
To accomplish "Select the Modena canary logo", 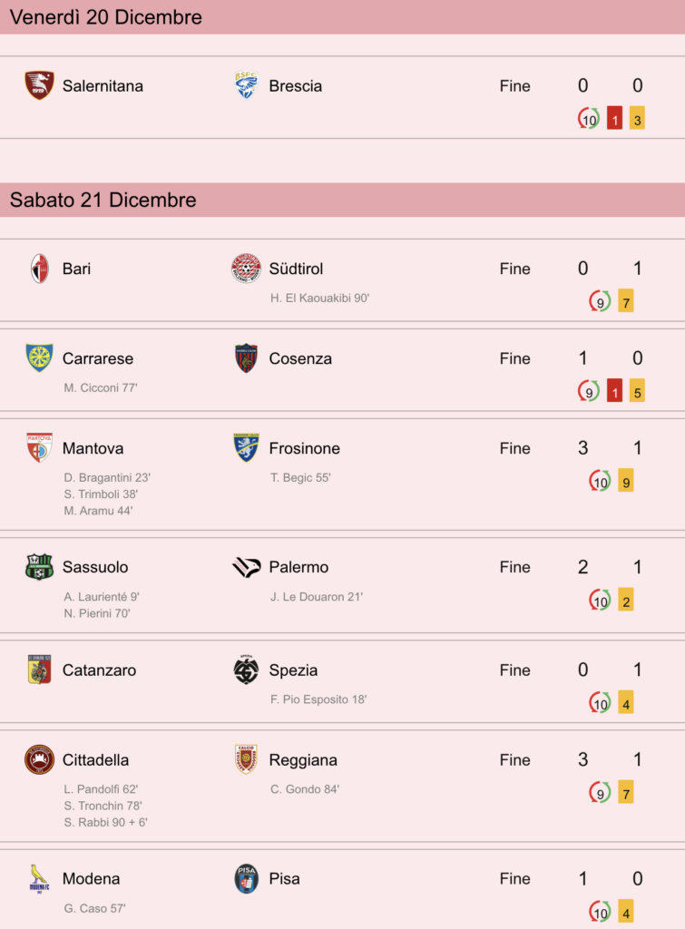I will pos(39,878).
